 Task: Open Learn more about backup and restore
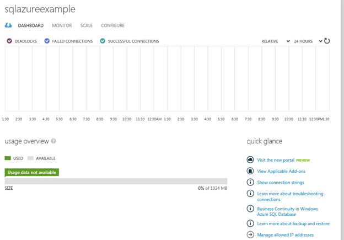pyautogui.click(x=293, y=224)
